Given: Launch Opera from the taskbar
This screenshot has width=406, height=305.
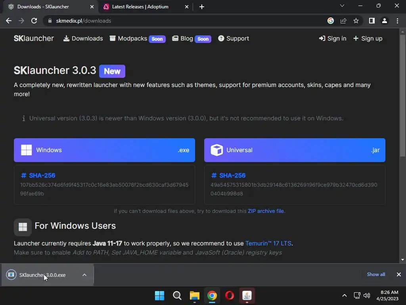Looking at the screenshot, I should [230, 295].
